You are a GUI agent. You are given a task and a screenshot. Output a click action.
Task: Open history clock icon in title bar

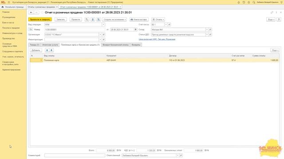click(244, 2)
